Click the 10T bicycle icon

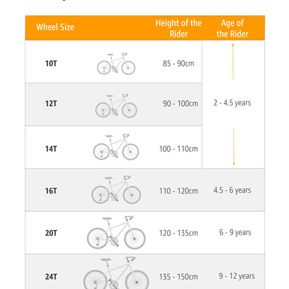coord(116,64)
